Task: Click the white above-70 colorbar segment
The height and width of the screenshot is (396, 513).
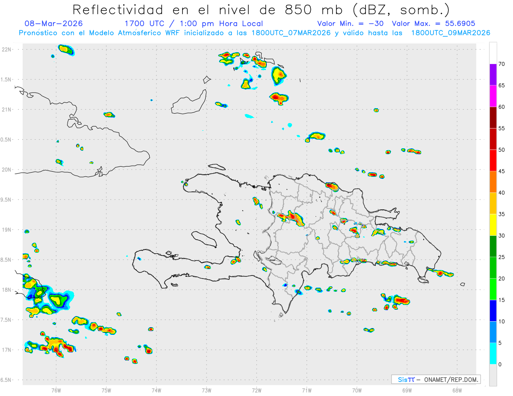Action: 493,53
